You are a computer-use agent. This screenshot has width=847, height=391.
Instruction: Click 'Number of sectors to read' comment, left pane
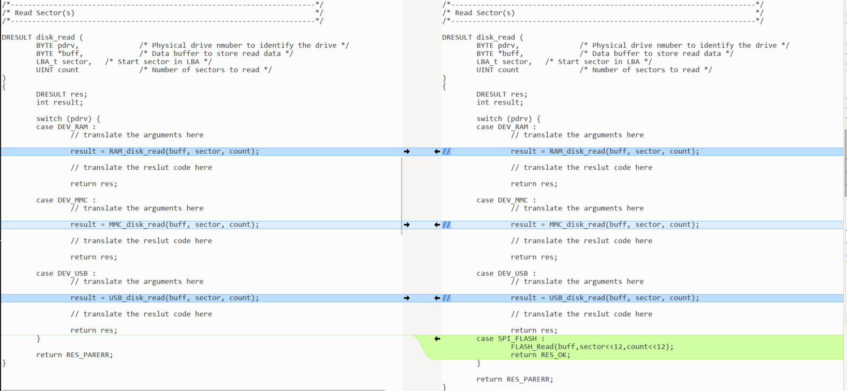pyautogui.click(x=205, y=70)
